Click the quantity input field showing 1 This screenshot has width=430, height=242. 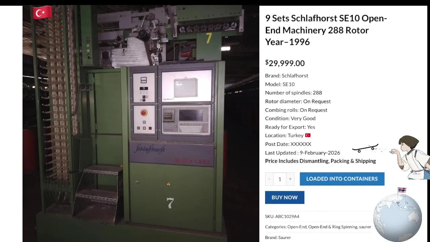(279, 179)
